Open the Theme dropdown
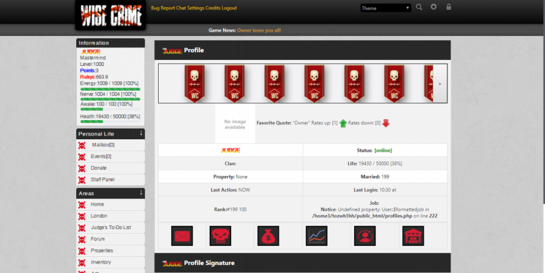545x273 pixels. pyautogui.click(x=385, y=8)
